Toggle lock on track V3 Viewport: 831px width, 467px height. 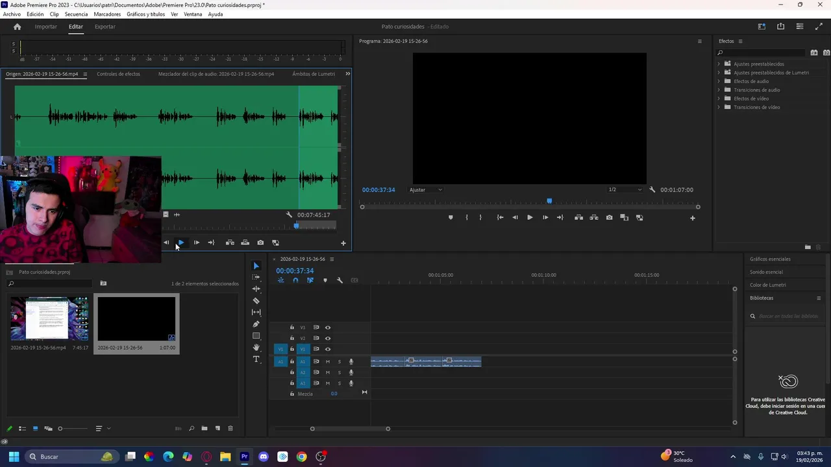[x=292, y=328]
